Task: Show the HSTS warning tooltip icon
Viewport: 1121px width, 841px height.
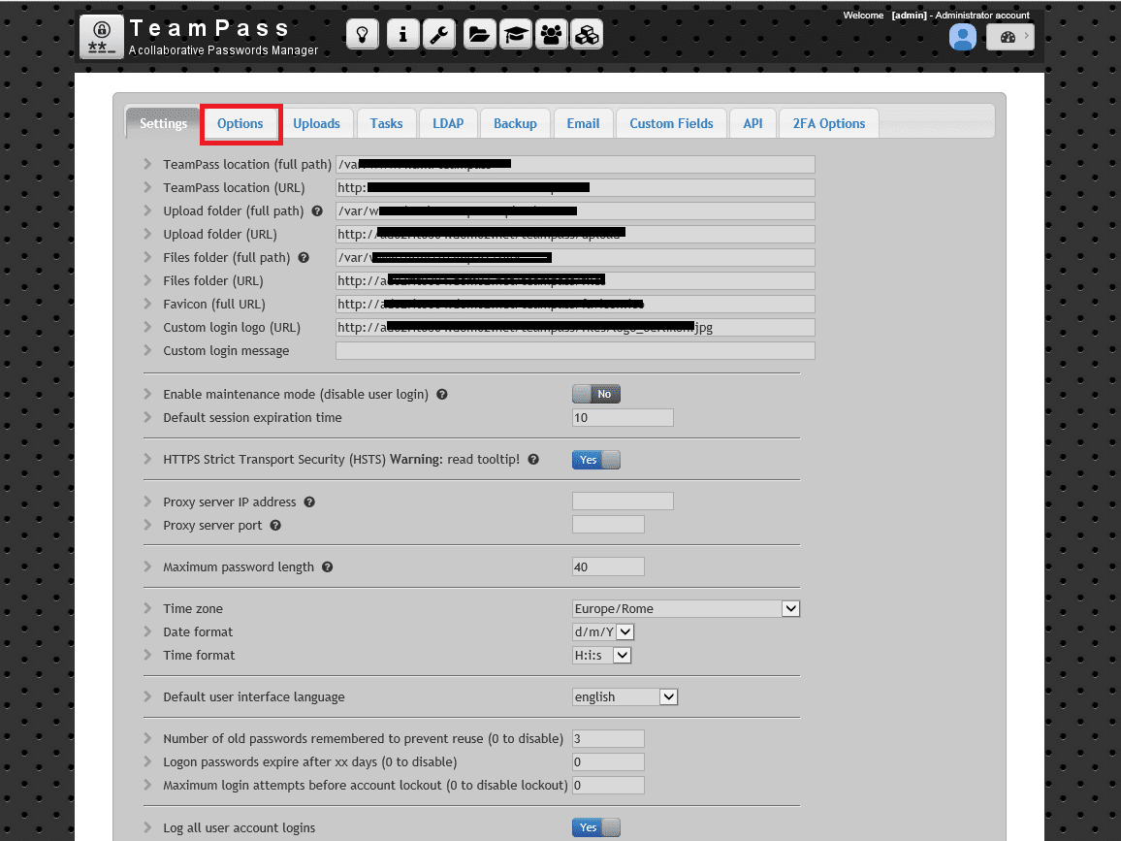Action: point(533,459)
